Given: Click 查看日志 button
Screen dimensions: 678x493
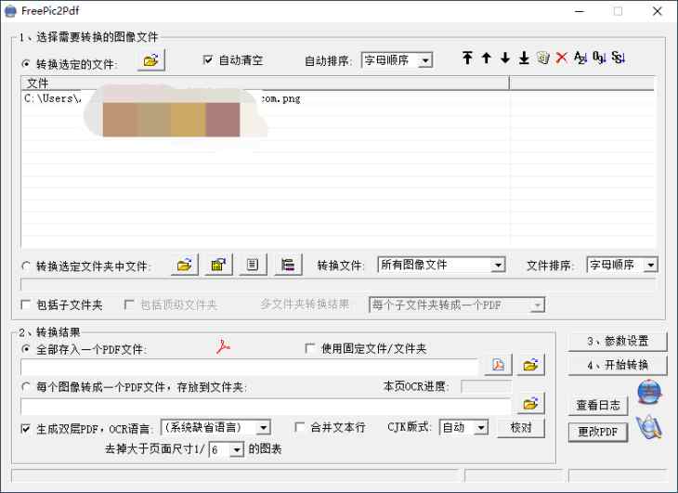Looking at the screenshot, I should 598,406.
